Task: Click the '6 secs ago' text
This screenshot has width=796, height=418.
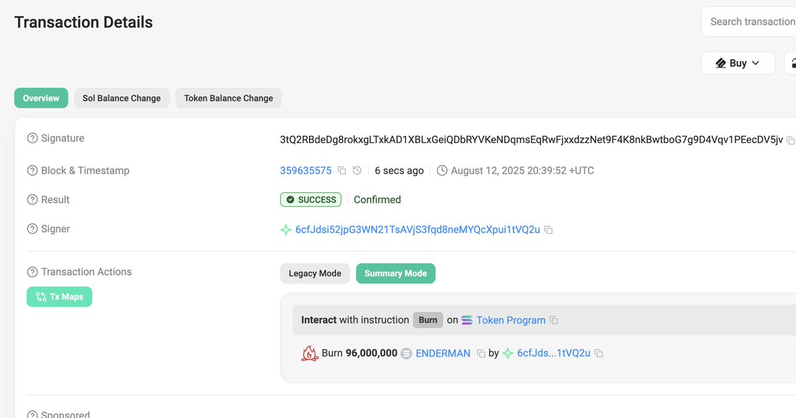Action: pos(399,170)
